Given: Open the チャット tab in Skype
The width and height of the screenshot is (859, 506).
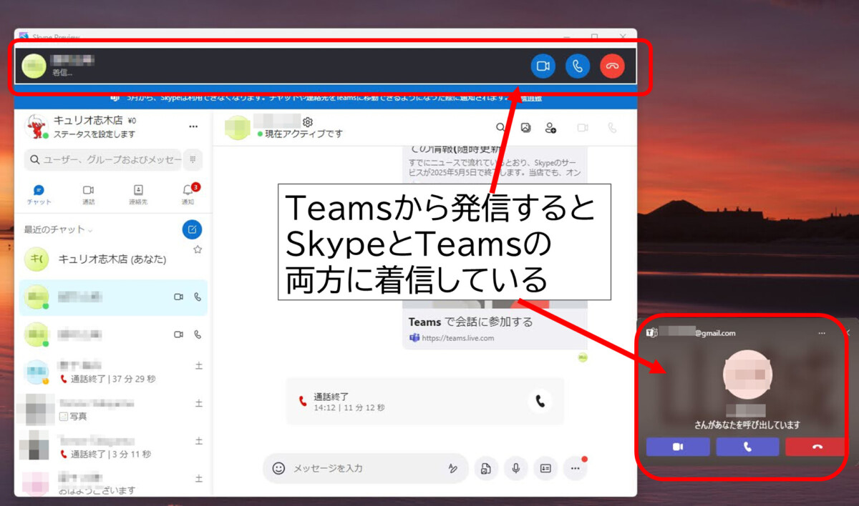Looking at the screenshot, I should click(x=39, y=194).
